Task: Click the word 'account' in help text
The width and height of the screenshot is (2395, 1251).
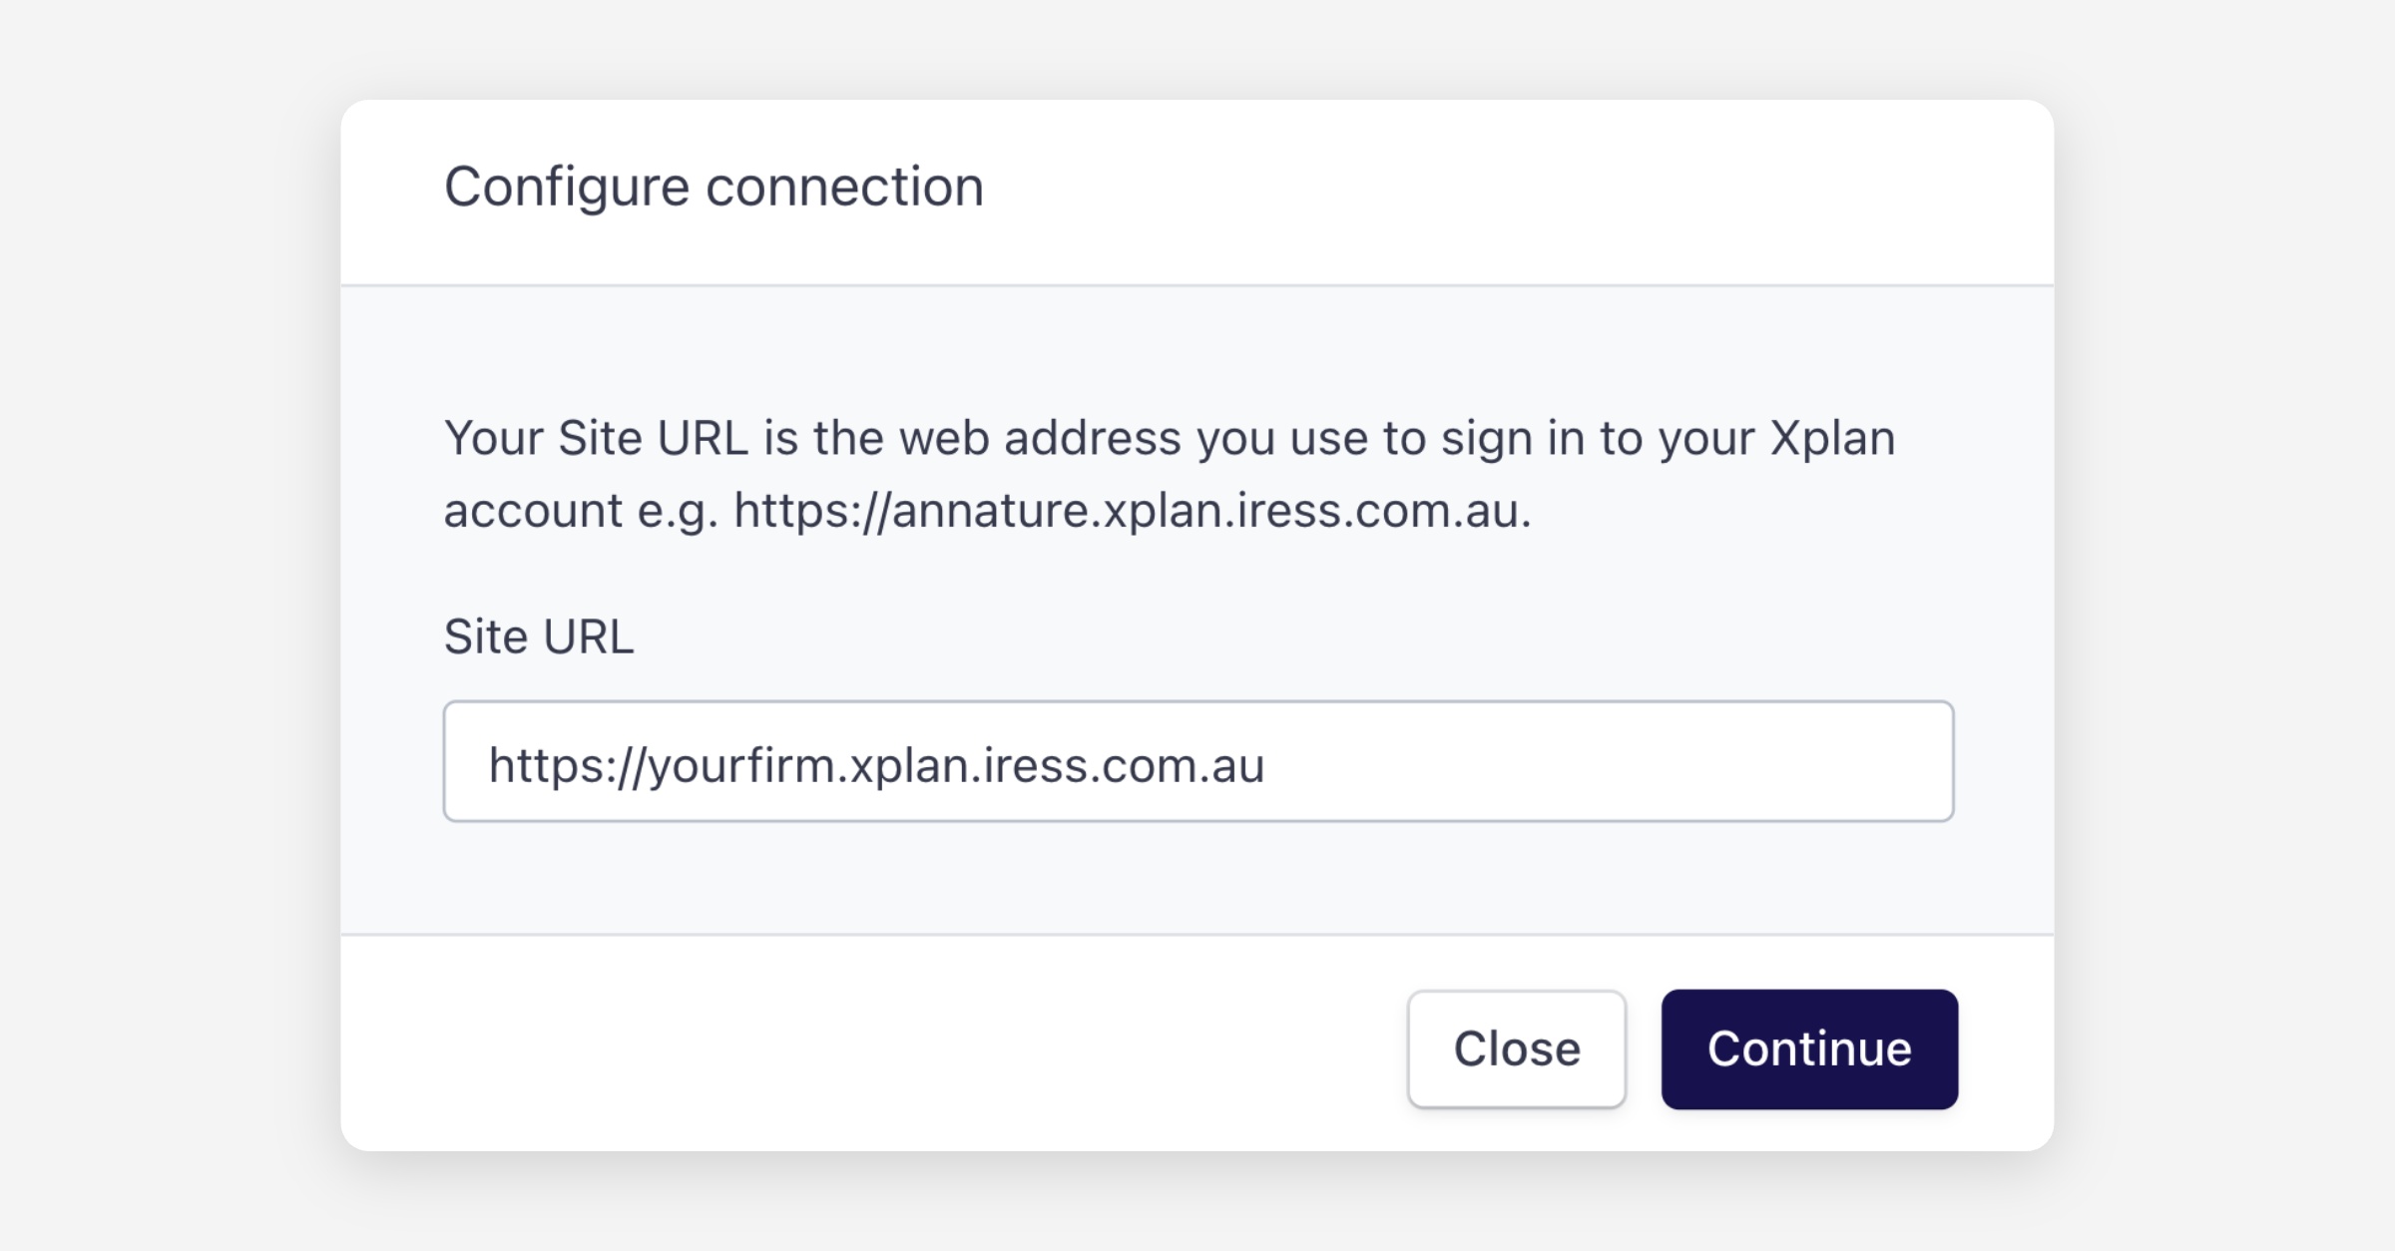Action: pyautogui.click(x=533, y=513)
